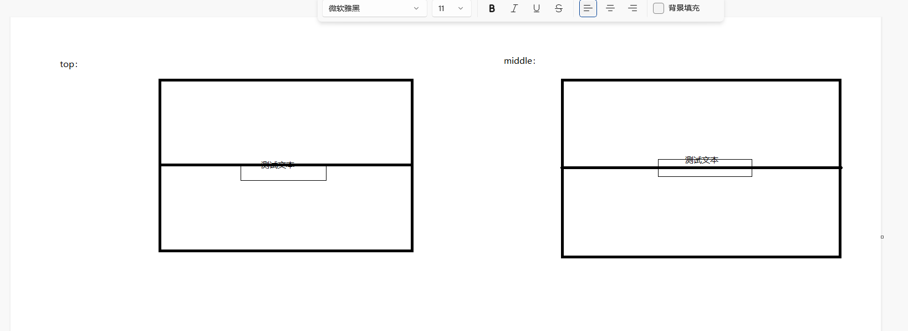The height and width of the screenshot is (331, 908).
Task: Click 测试文本 in the middle example box
Action: click(x=701, y=160)
